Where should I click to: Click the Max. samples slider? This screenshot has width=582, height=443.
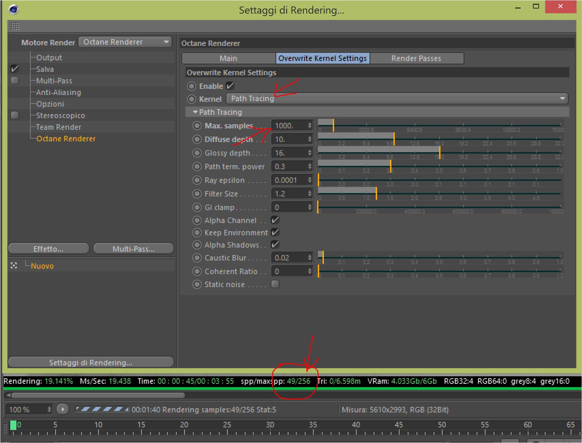[440, 125]
